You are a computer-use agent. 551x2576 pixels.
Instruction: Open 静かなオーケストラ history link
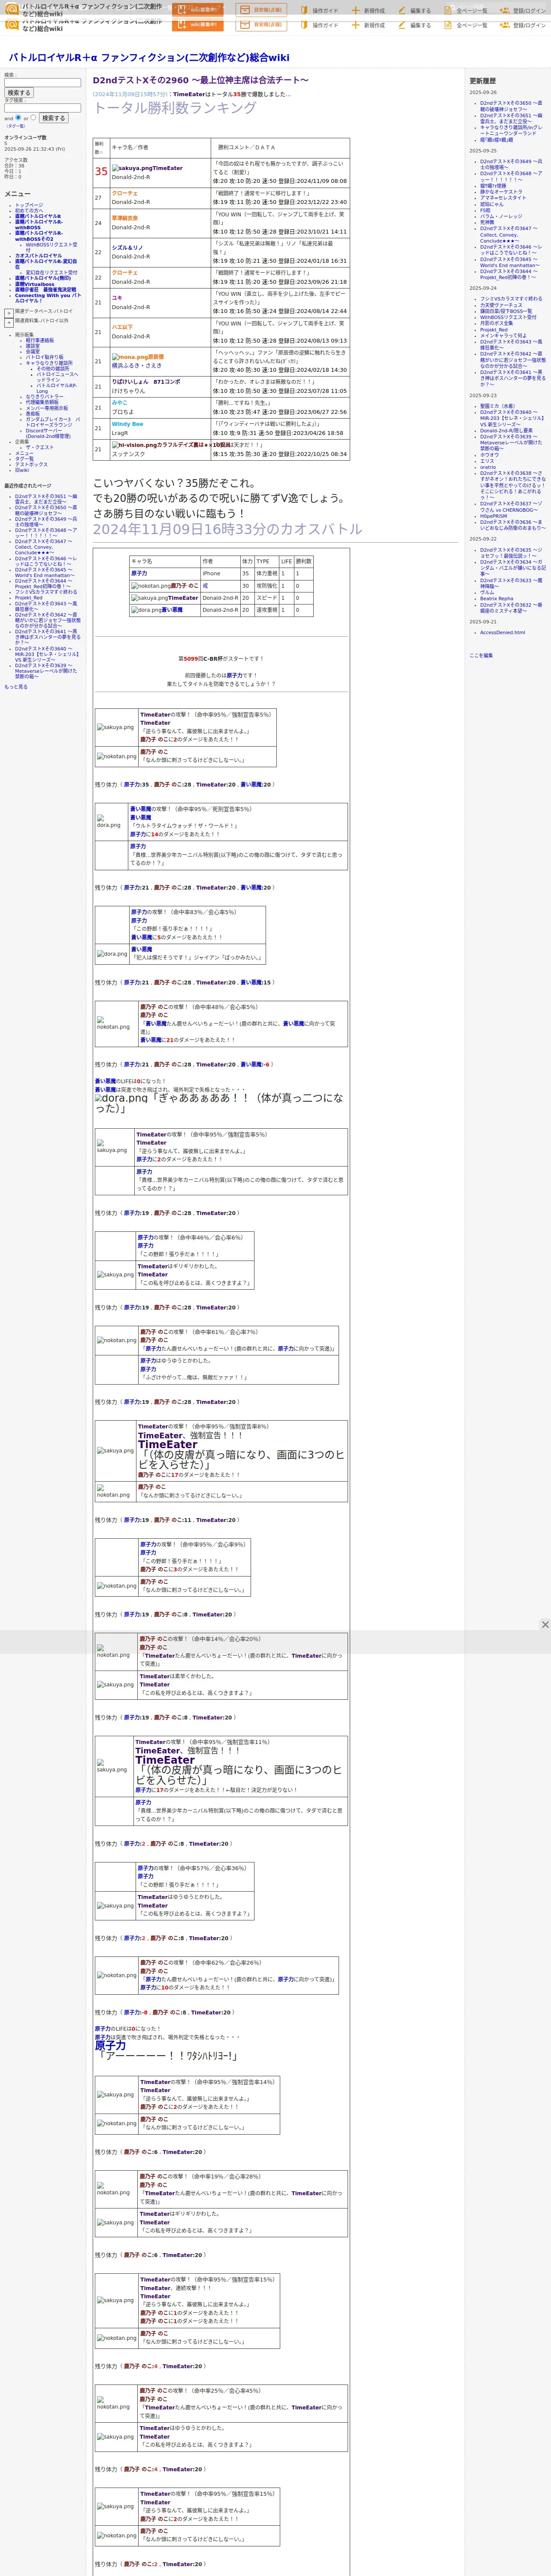(x=501, y=191)
